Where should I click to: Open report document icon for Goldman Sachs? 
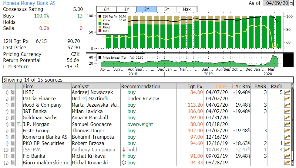pyautogui.click(x=13, y=118)
